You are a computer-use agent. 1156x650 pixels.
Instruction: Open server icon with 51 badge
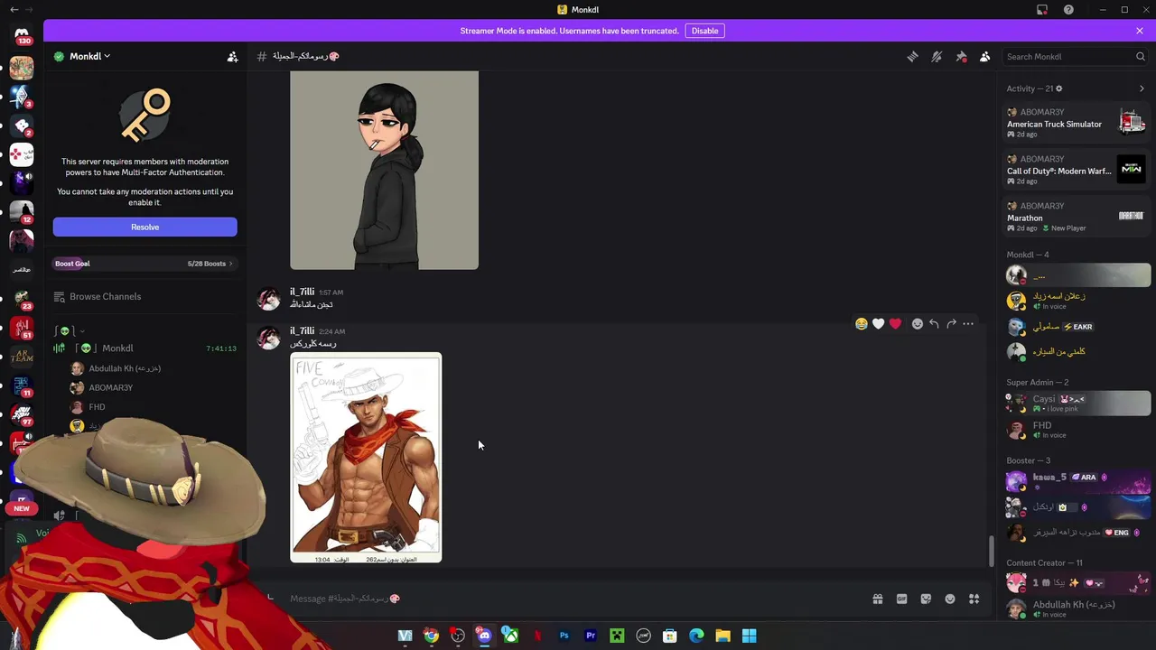click(22, 328)
